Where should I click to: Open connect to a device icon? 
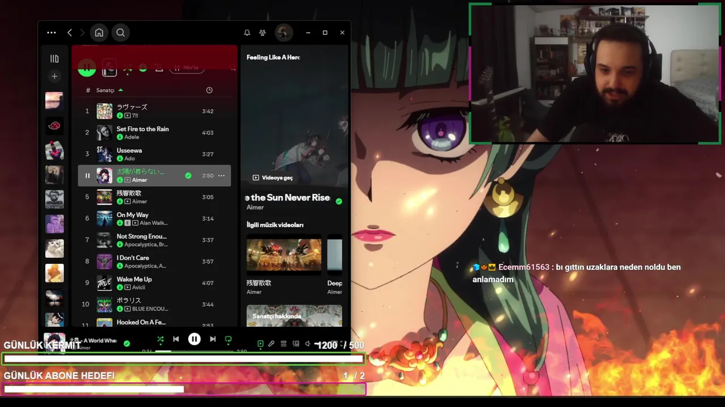pyautogui.click(x=296, y=344)
